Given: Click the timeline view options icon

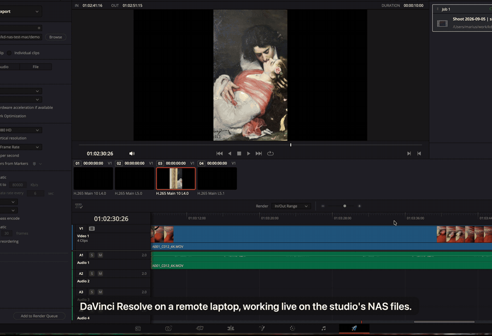Looking at the screenshot, I should pyautogui.click(x=79, y=206).
